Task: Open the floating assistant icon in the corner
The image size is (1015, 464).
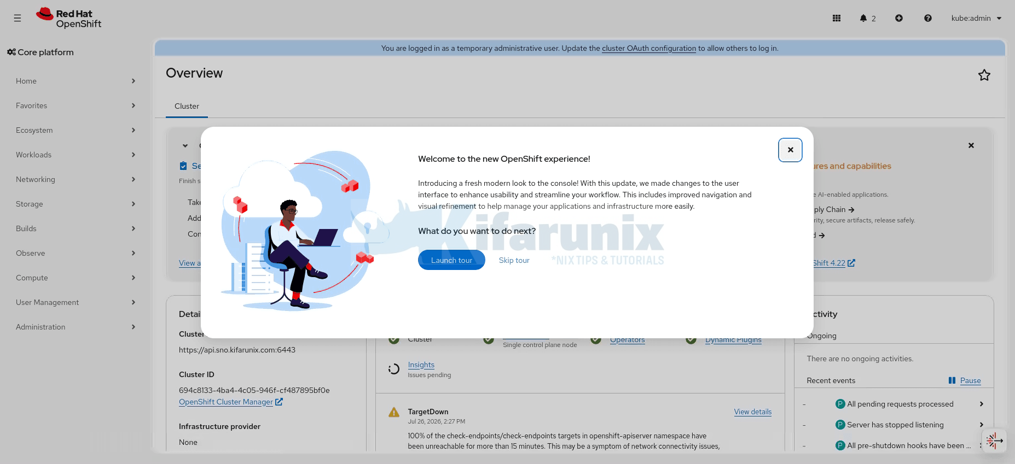Action: point(994,440)
